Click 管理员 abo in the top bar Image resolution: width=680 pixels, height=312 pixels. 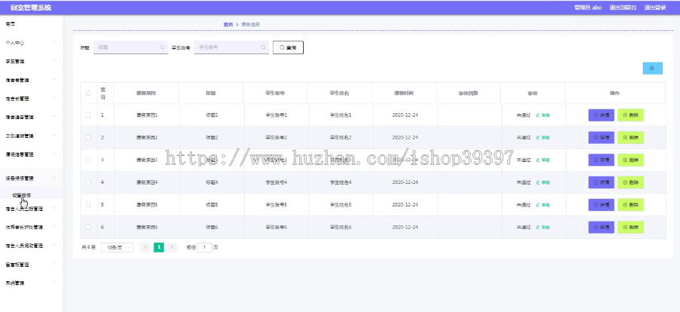pos(588,8)
